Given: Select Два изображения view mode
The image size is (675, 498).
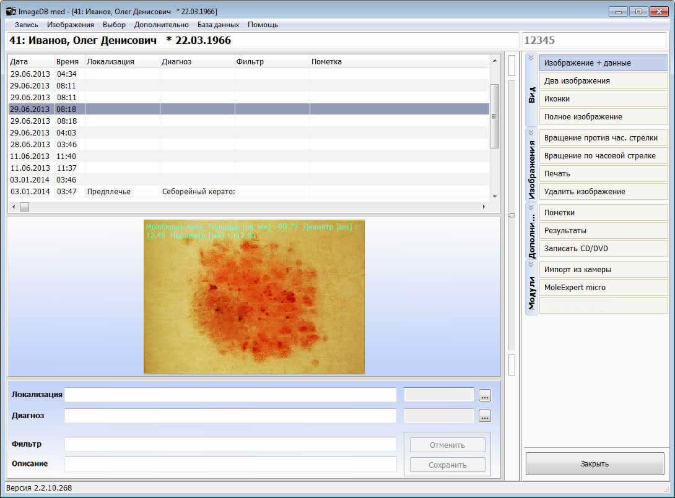Looking at the screenshot, I should (603, 81).
